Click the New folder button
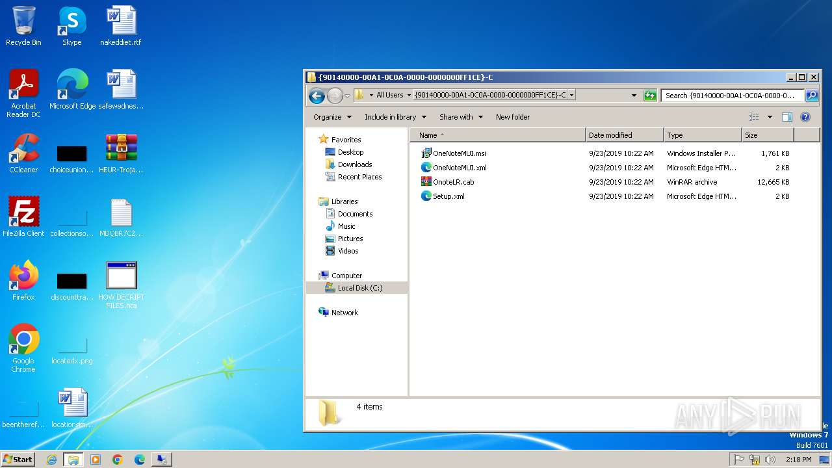832x468 pixels. [x=513, y=117]
